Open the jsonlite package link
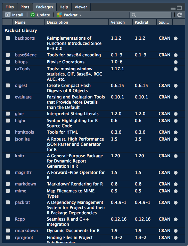Screen dimensions: 188x246 pyautogui.click(x=22, y=139)
